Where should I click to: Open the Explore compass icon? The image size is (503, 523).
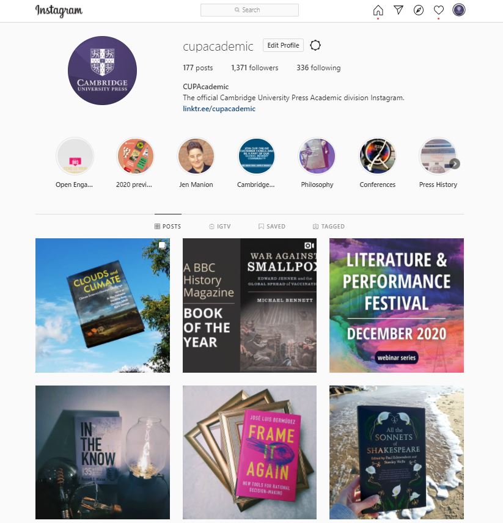419,10
